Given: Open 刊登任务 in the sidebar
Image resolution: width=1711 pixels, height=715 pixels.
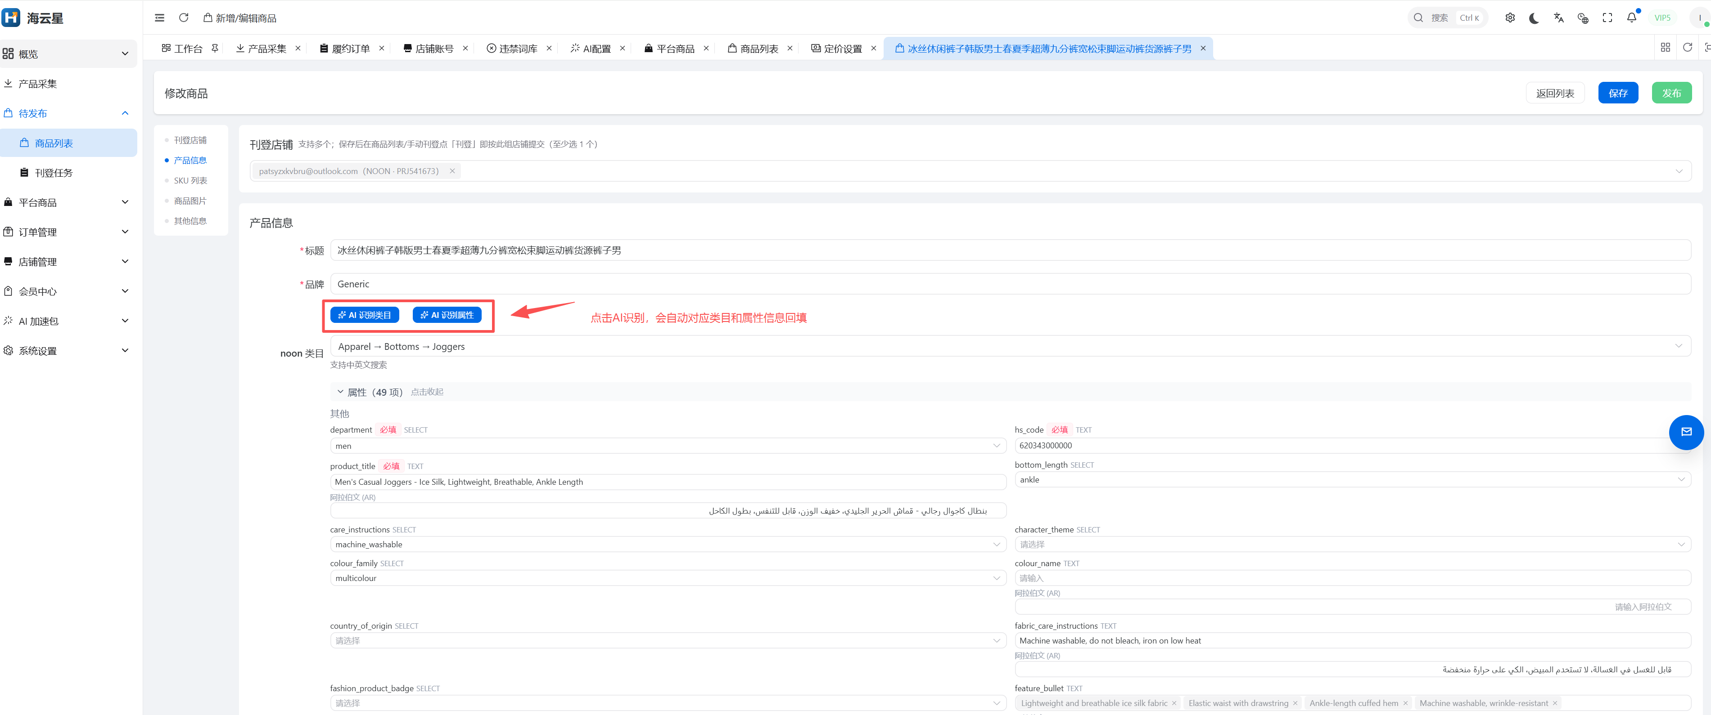Looking at the screenshot, I should coord(68,172).
